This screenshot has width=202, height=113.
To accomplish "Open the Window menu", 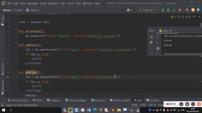I will coord(88,3).
